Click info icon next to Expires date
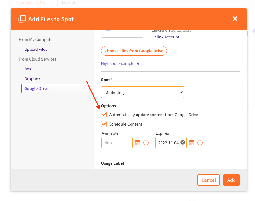Image resolution: width=255 pixels, height=201 pixels. coord(200,143)
